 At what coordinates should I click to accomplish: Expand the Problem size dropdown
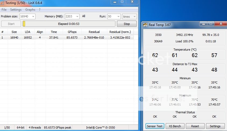pos(33,17)
